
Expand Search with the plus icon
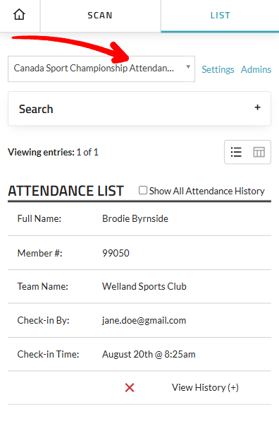[x=257, y=107]
